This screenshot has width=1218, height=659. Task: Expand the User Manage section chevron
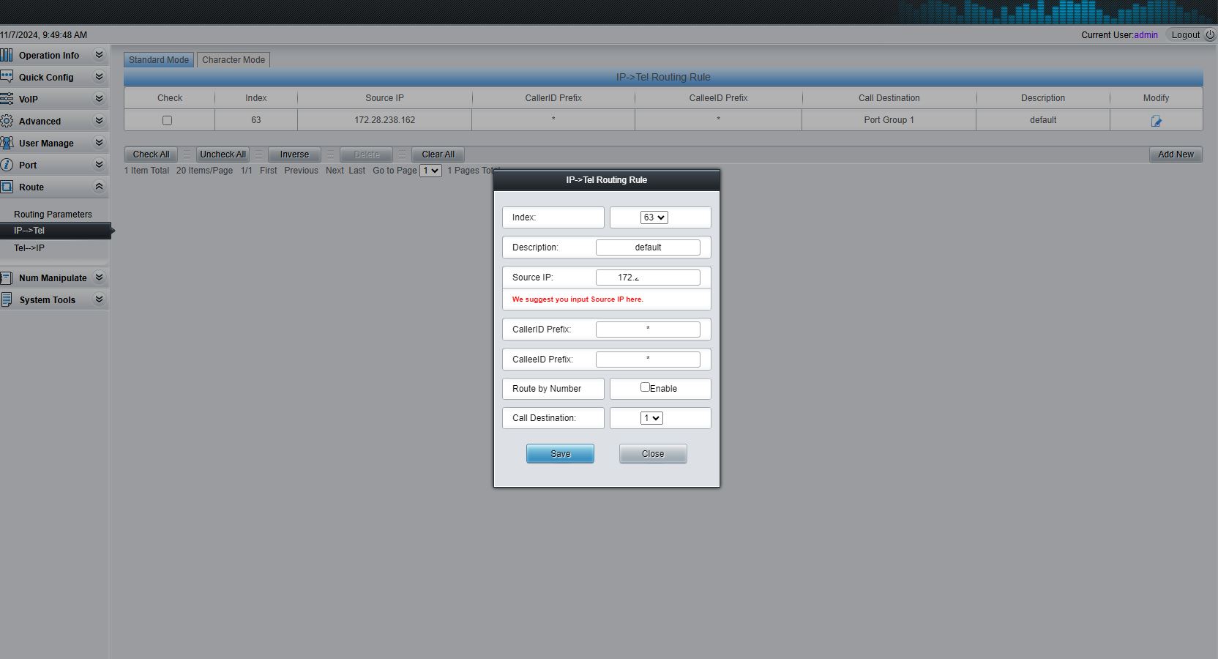pos(99,143)
